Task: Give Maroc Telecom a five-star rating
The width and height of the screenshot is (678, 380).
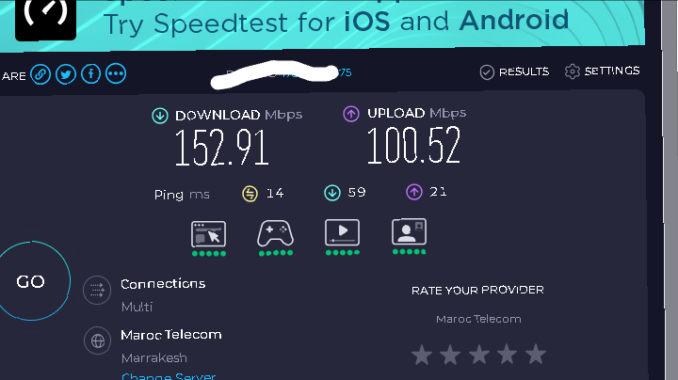Action: click(x=536, y=354)
